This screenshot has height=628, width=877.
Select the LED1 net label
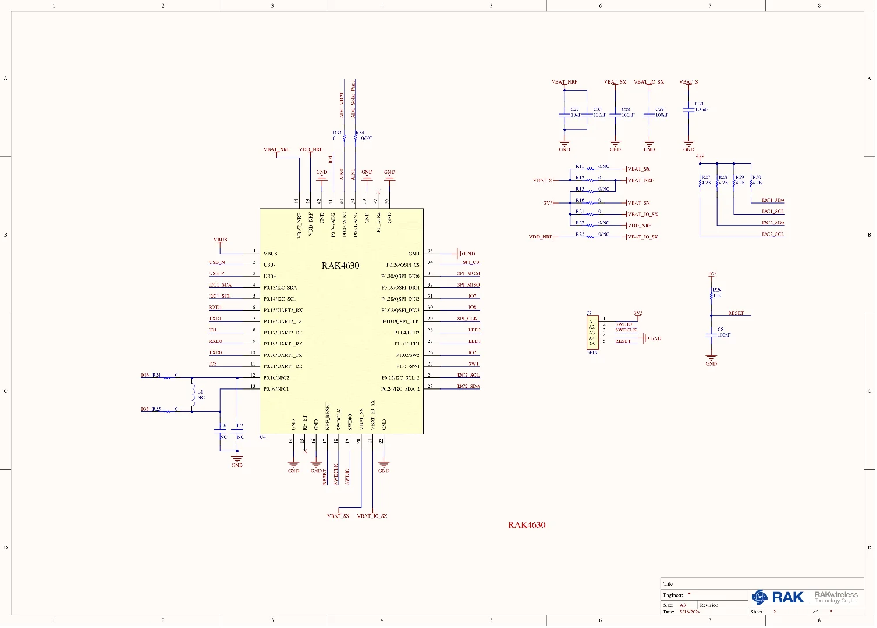point(474,341)
